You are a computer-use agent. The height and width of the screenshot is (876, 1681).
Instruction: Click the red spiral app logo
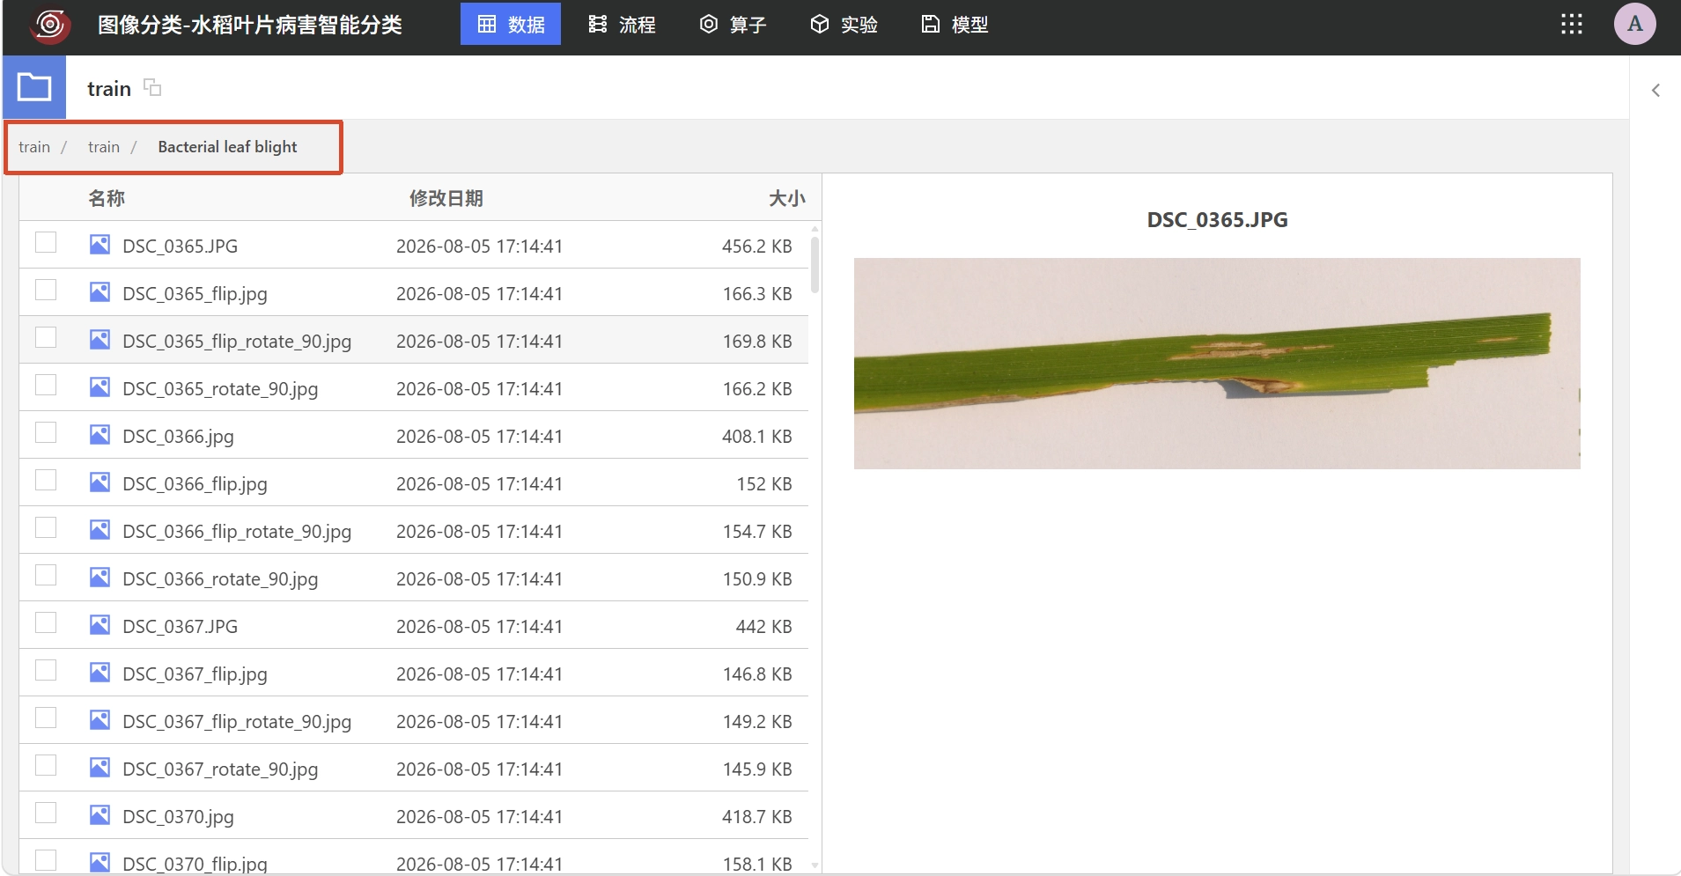point(50,24)
